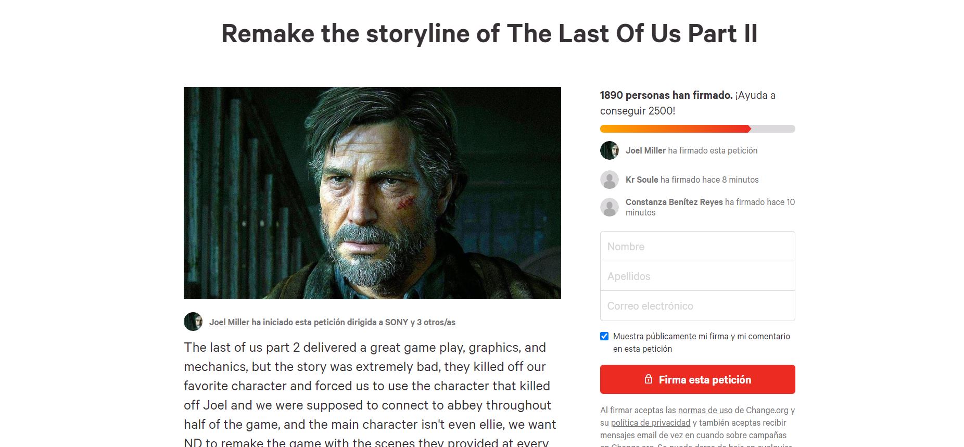Open the normas de uso link
Image resolution: width=964 pixels, height=447 pixels.
click(705, 410)
